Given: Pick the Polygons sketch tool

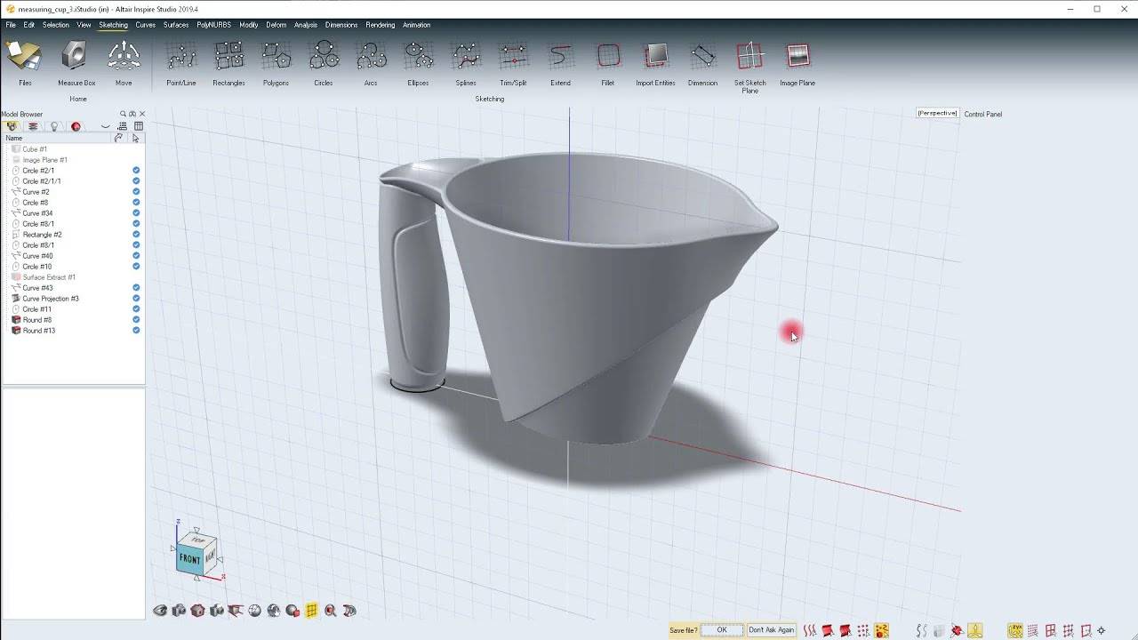Looking at the screenshot, I should [x=276, y=62].
